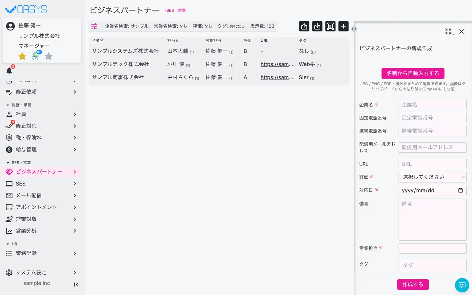Click the export upload icon button
The width and height of the screenshot is (472, 295).
304,26
